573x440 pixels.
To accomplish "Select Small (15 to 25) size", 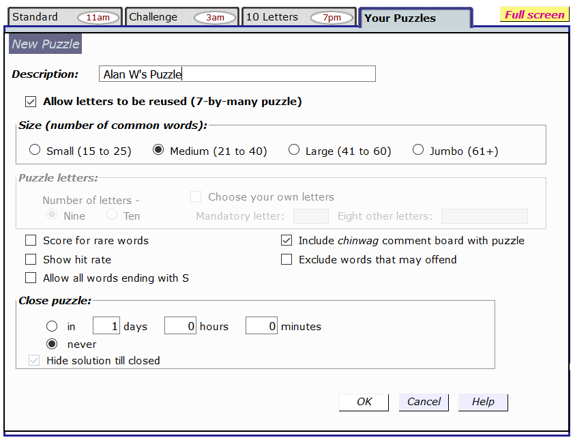I will click(35, 150).
